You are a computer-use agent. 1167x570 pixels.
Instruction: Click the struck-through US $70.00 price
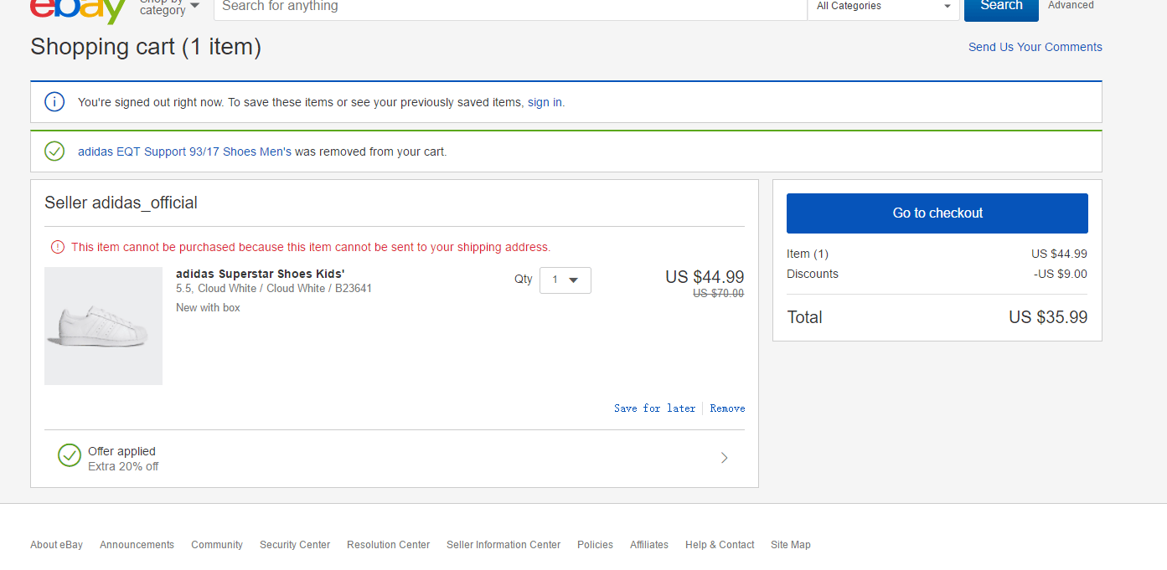[719, 294]
